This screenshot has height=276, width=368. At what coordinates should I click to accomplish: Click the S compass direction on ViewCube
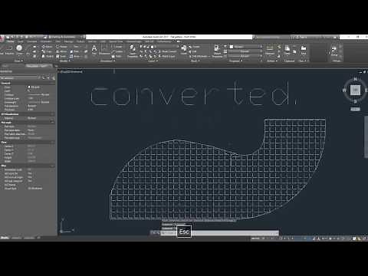pyautogui.click(x=355, y=101)
